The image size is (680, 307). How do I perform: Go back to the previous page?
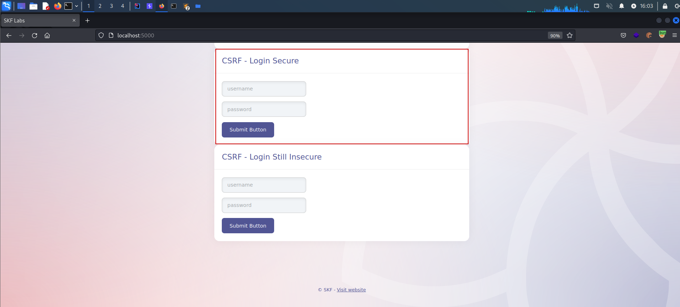tap(9, 35)
